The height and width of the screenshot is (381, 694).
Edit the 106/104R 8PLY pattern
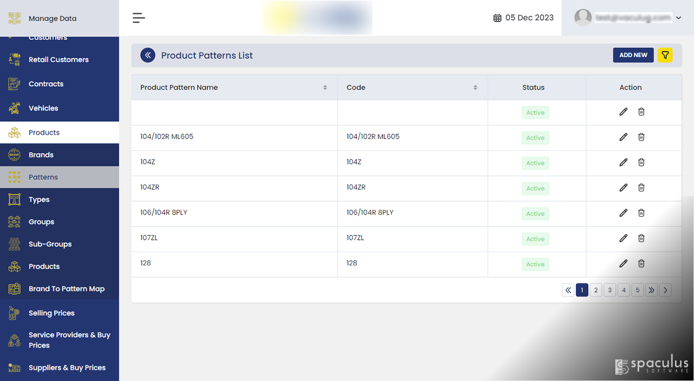[623, 213]
